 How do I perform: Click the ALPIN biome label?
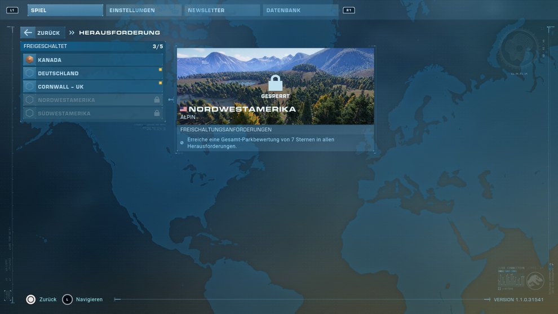[x=188, y=117]
